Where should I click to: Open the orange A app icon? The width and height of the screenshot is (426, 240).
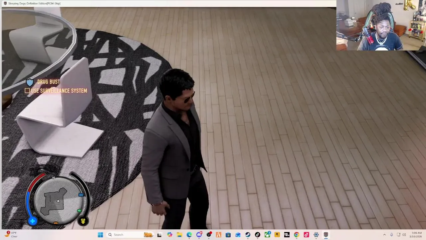(x=218, y=235)
